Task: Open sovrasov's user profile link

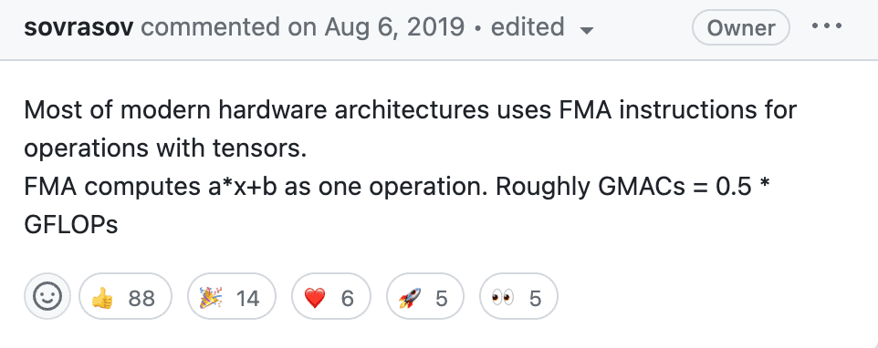Action: pos(78,27)
